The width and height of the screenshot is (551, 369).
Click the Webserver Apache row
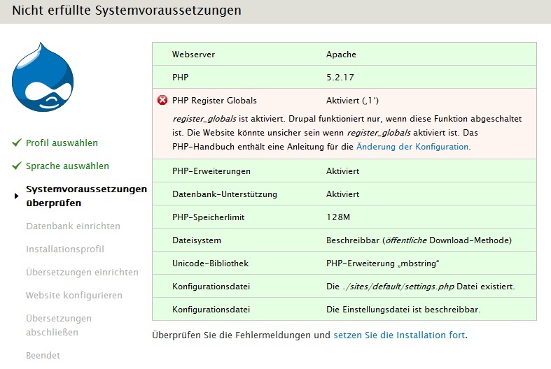click(x=344, y=54)
